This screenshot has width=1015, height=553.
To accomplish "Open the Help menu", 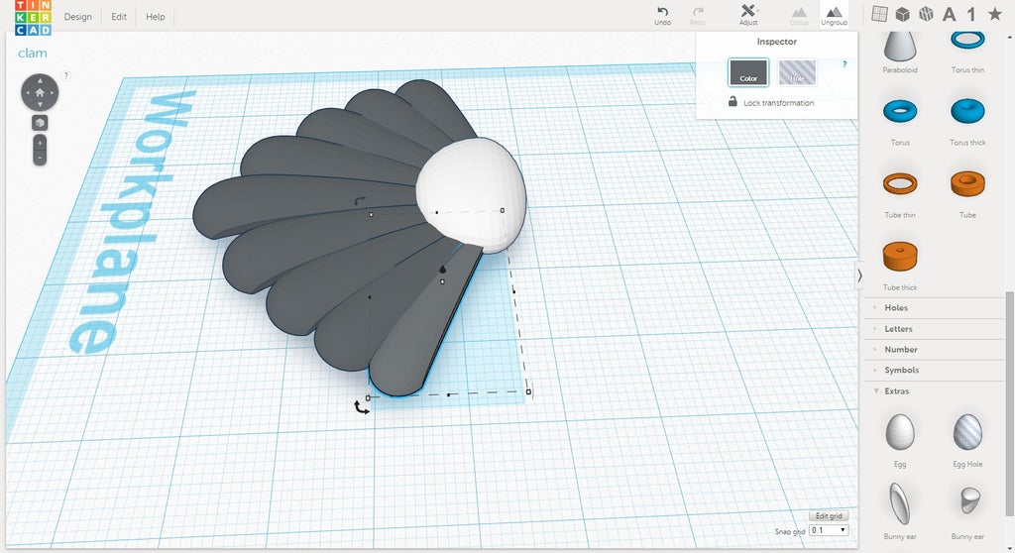I will pyautogui.click(x=156, y=17).
